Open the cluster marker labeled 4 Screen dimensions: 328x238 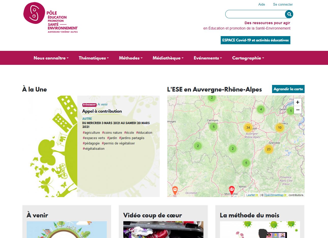(x=261, y=109)
